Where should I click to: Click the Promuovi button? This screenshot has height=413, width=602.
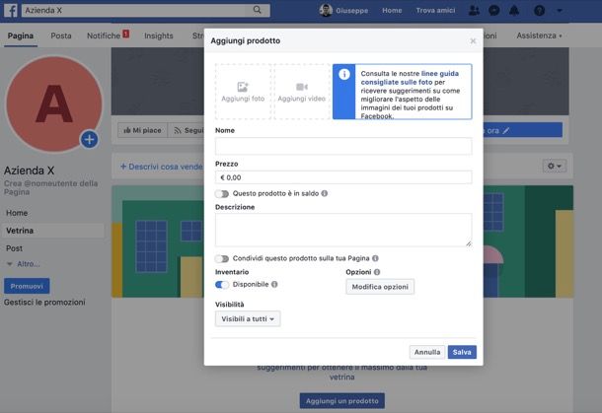click(x=27, y=286)
